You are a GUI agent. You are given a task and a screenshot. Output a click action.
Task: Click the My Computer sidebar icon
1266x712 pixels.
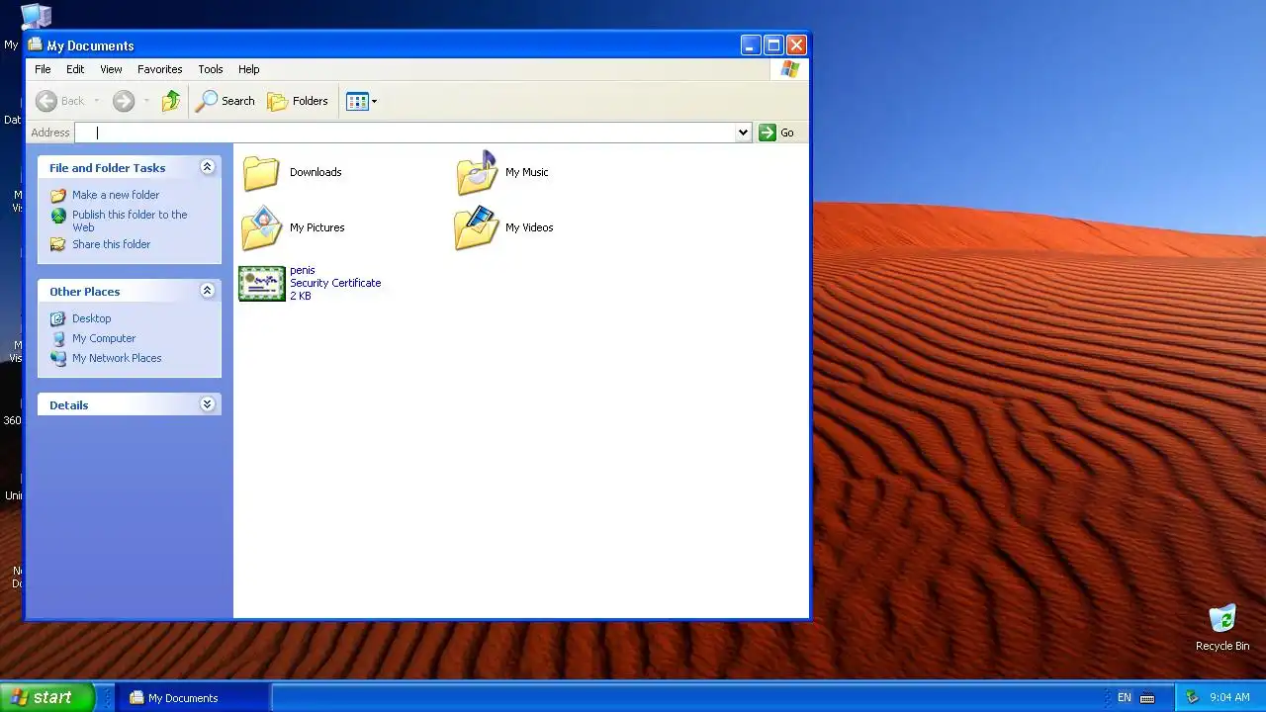[x=58, y=338]
